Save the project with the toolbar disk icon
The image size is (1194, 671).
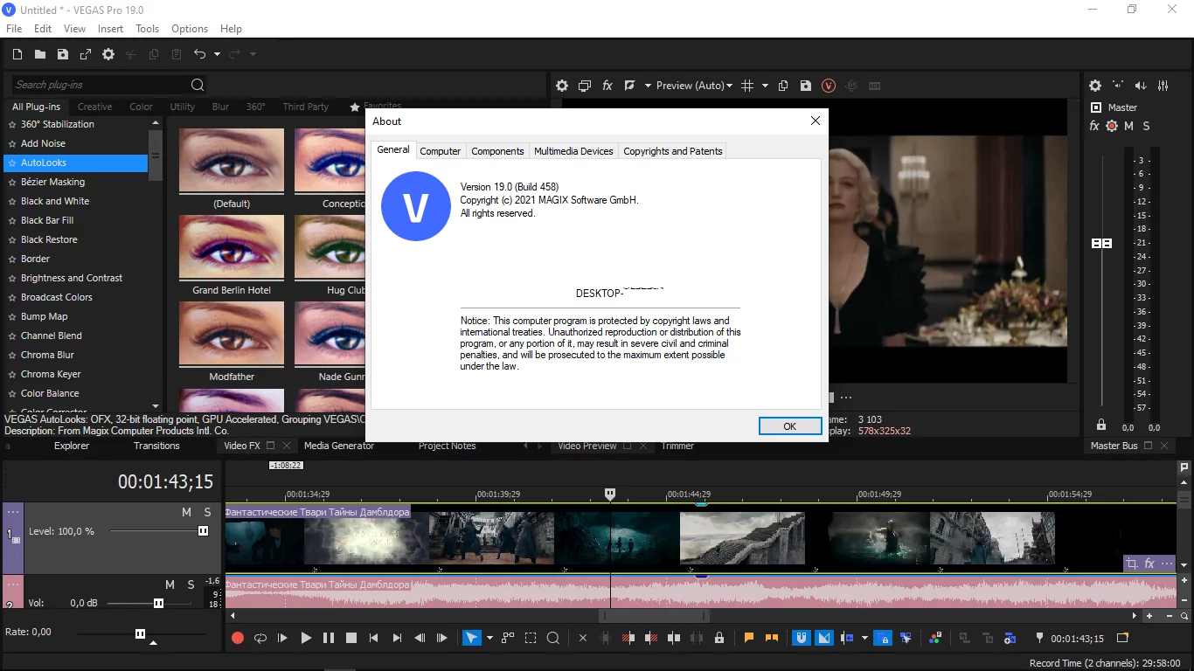[x=63, y=54]
